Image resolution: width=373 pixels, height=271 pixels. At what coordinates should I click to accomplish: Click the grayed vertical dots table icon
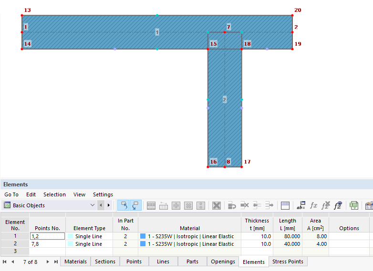pos(200,205)
